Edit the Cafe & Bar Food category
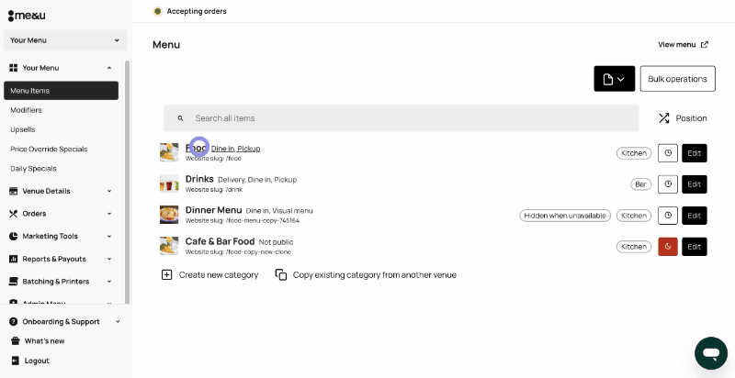735x378 pixels. pyautogui.click(x=695, y=247)
